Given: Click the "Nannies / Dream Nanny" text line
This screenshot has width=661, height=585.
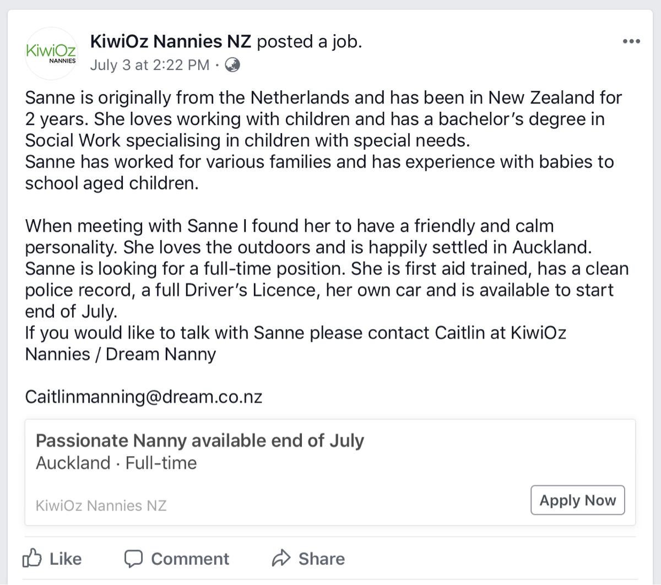Looking at the screenshot, I should (x=121, y=354).
